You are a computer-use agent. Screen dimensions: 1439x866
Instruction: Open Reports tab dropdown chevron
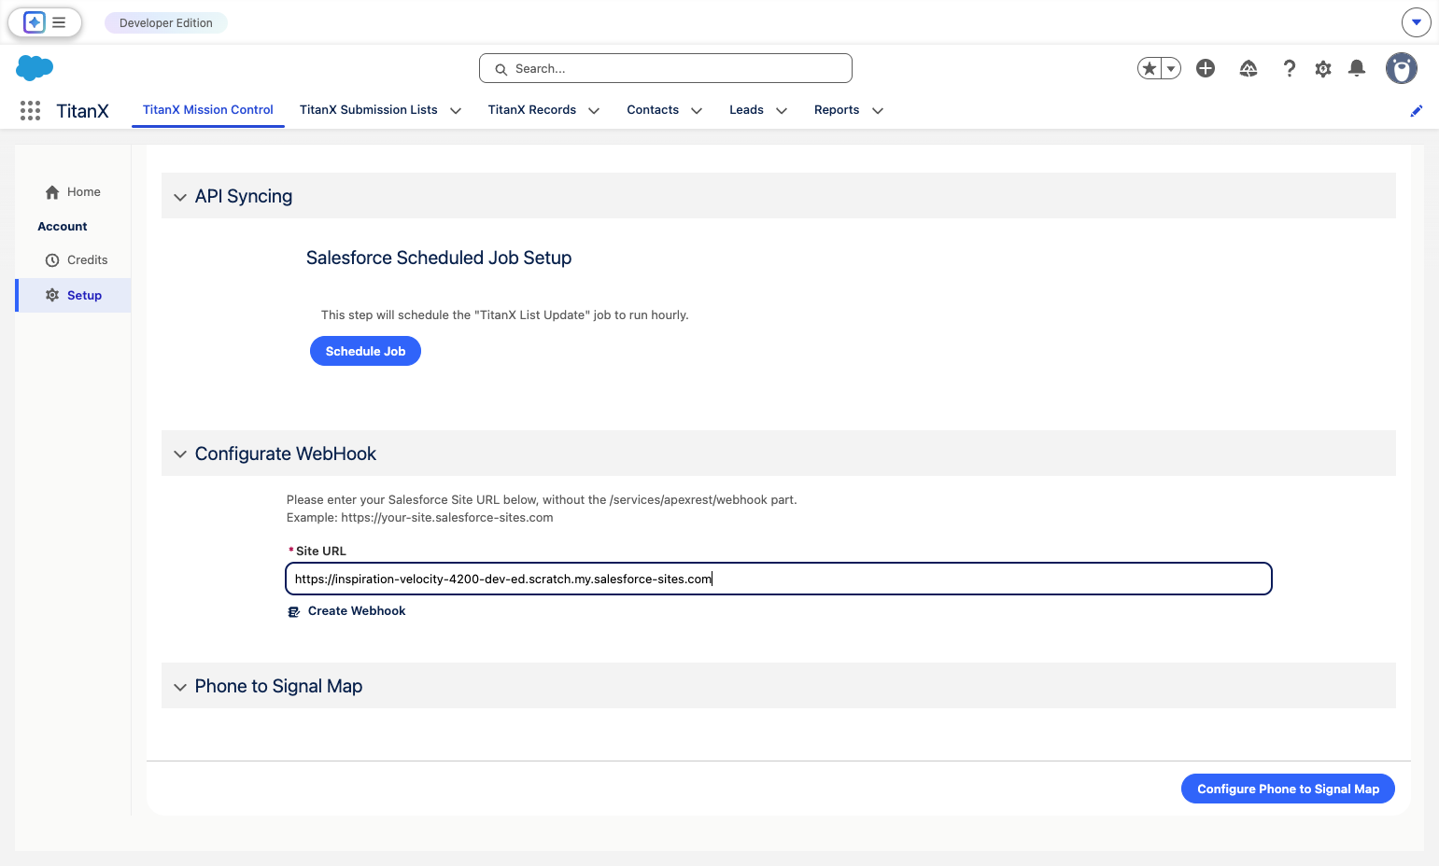pos(878,111)
